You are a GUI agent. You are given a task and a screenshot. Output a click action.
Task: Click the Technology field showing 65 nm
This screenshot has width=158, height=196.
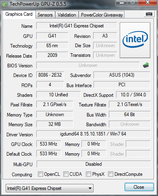pos(52,46)
